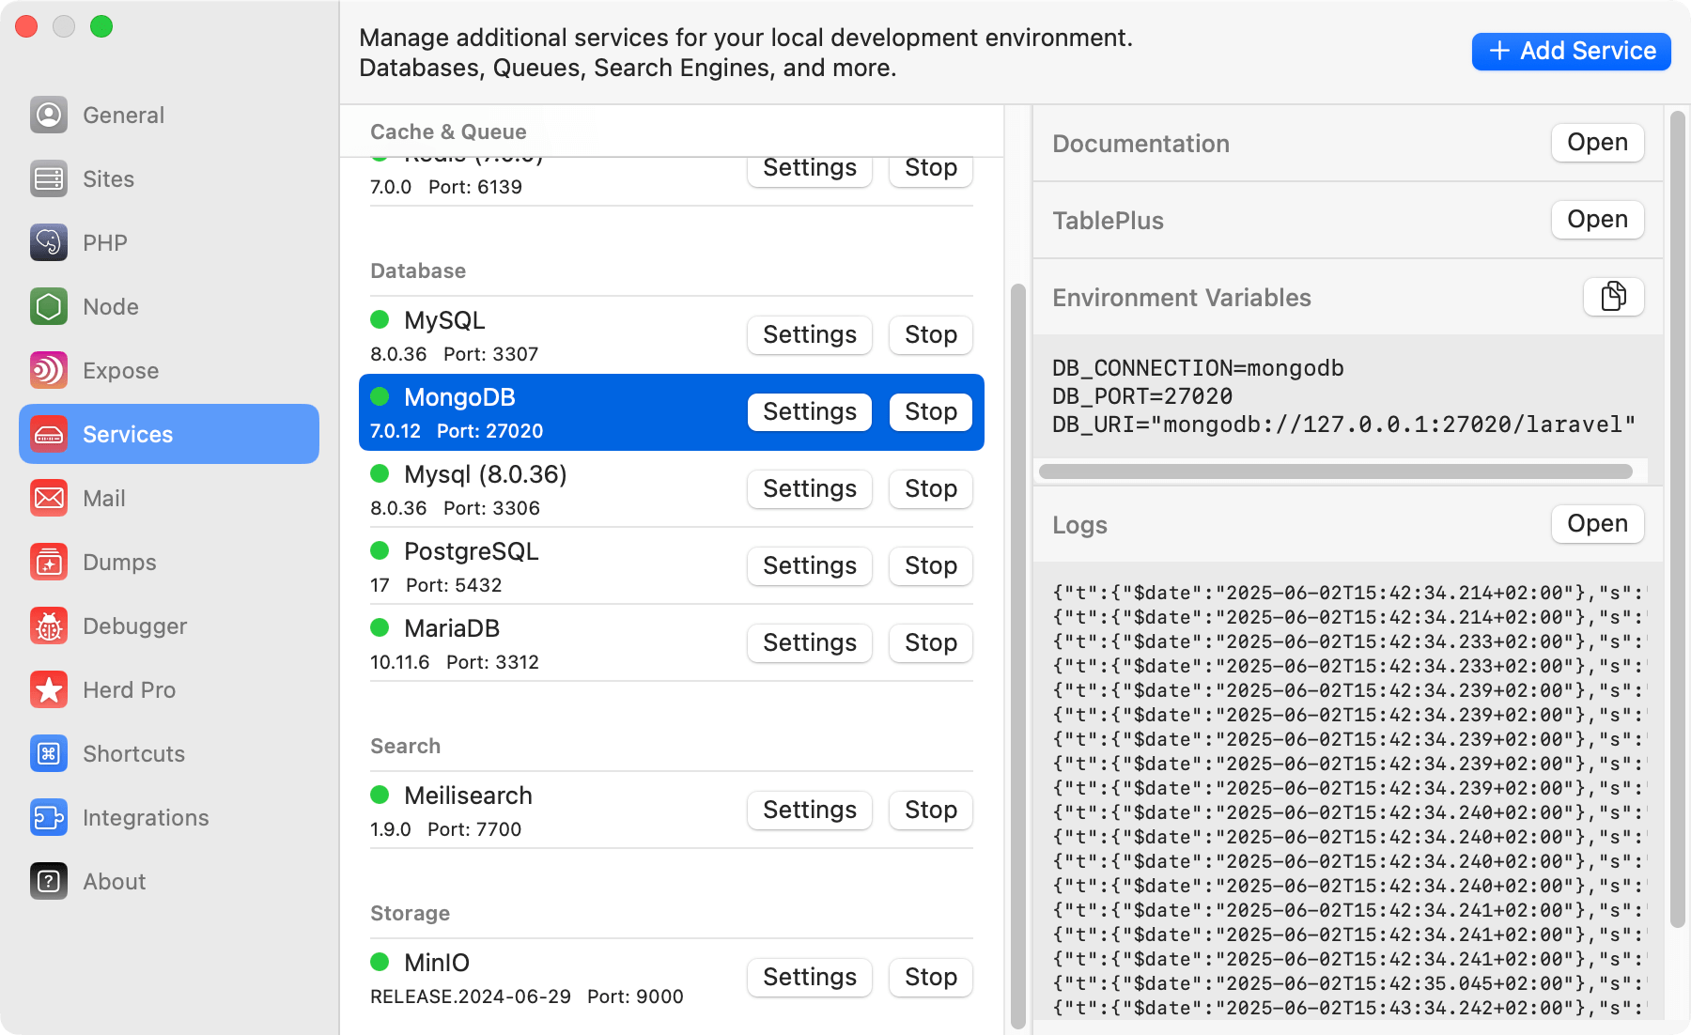Viewport: 1691px width, 1035px height.
Task: Click the Add Service button
Action: tap(1570, 51)
